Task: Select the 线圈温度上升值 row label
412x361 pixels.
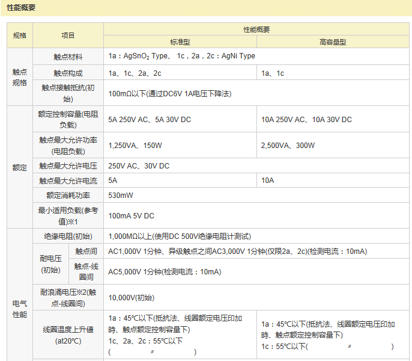Action: click(x=68, y=335)
